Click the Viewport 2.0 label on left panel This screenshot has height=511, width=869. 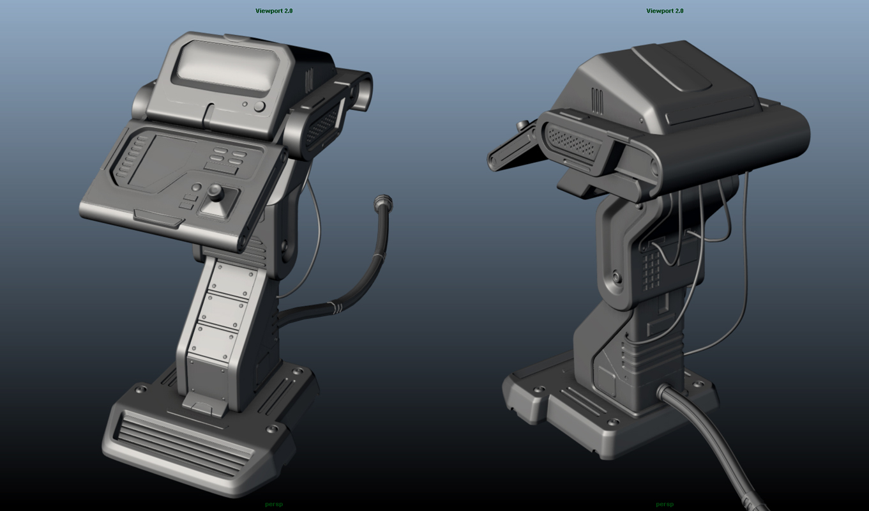pyautogui.click(x=273, y=10)
